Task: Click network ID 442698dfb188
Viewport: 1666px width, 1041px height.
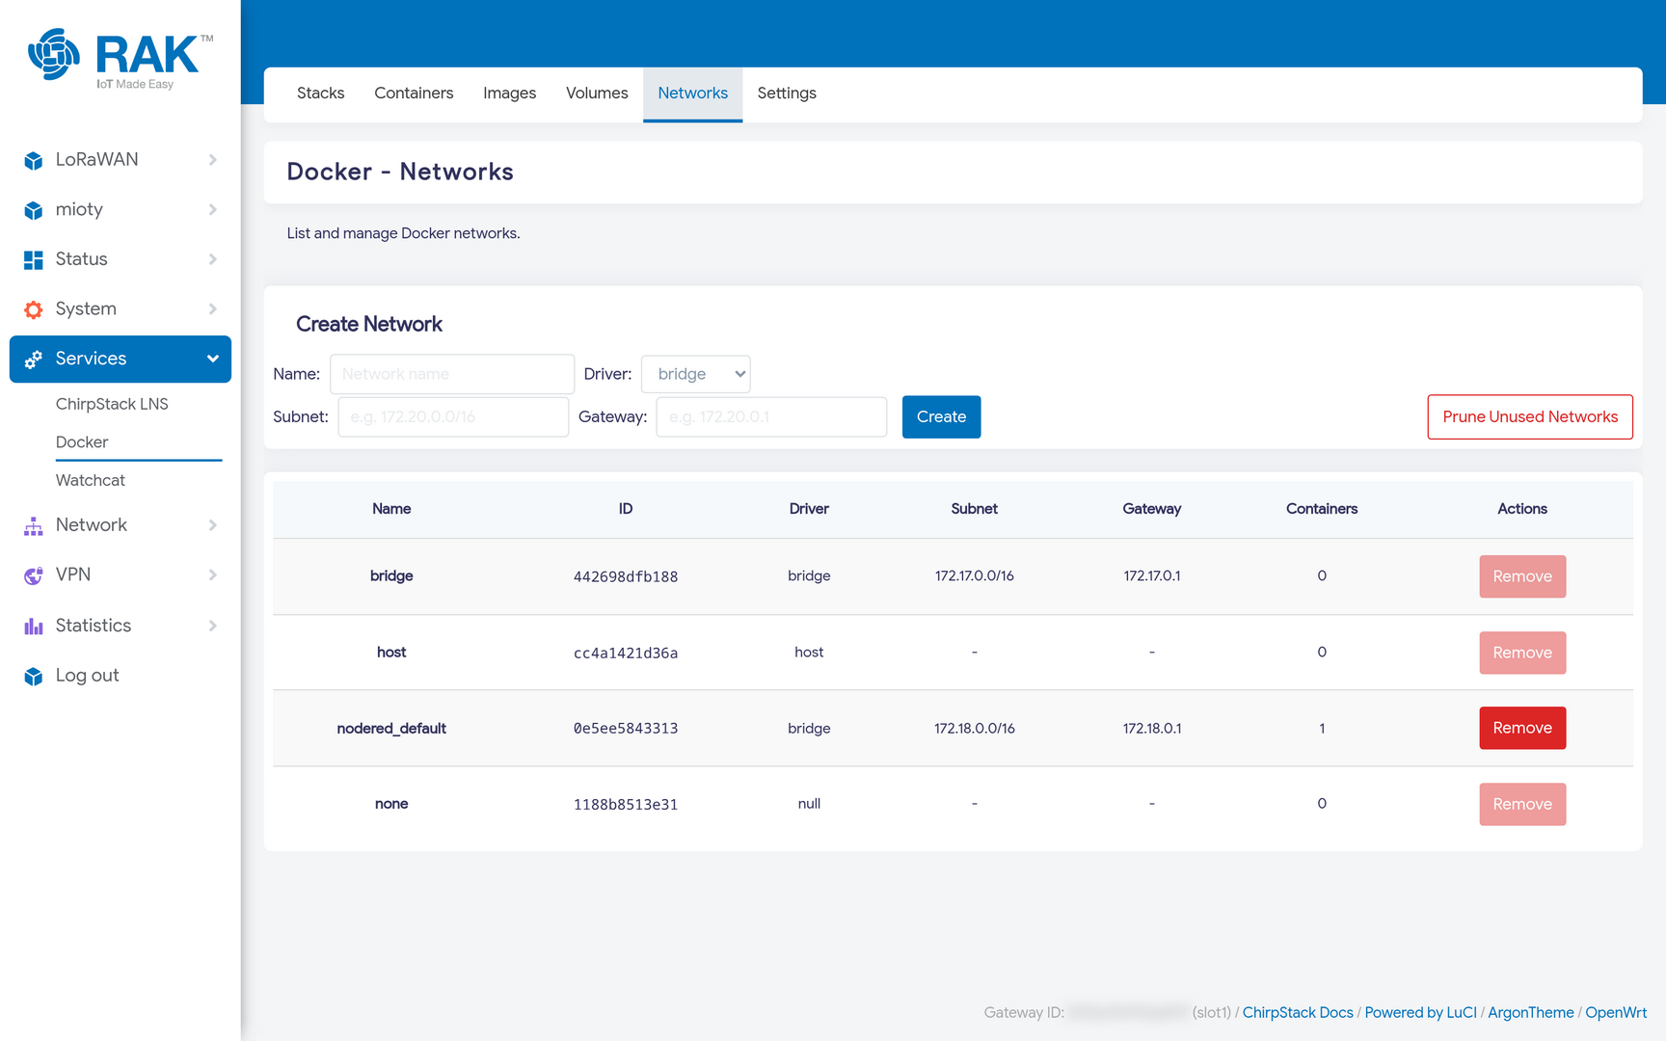Action: pyautogui.click(x=626, y=576)
